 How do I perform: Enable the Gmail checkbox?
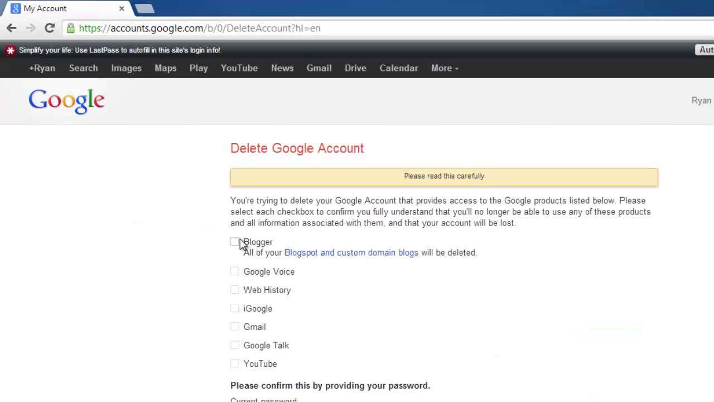coord(234,327)
